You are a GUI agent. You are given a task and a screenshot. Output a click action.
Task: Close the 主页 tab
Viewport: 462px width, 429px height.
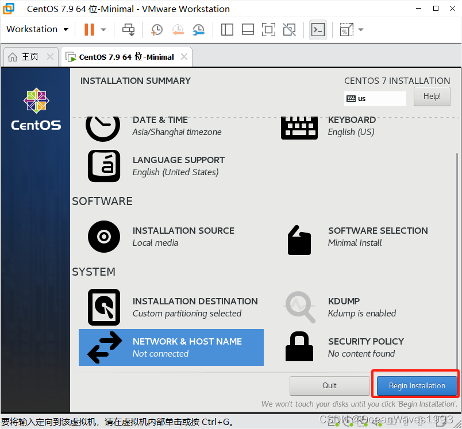[x=51, y=56]
